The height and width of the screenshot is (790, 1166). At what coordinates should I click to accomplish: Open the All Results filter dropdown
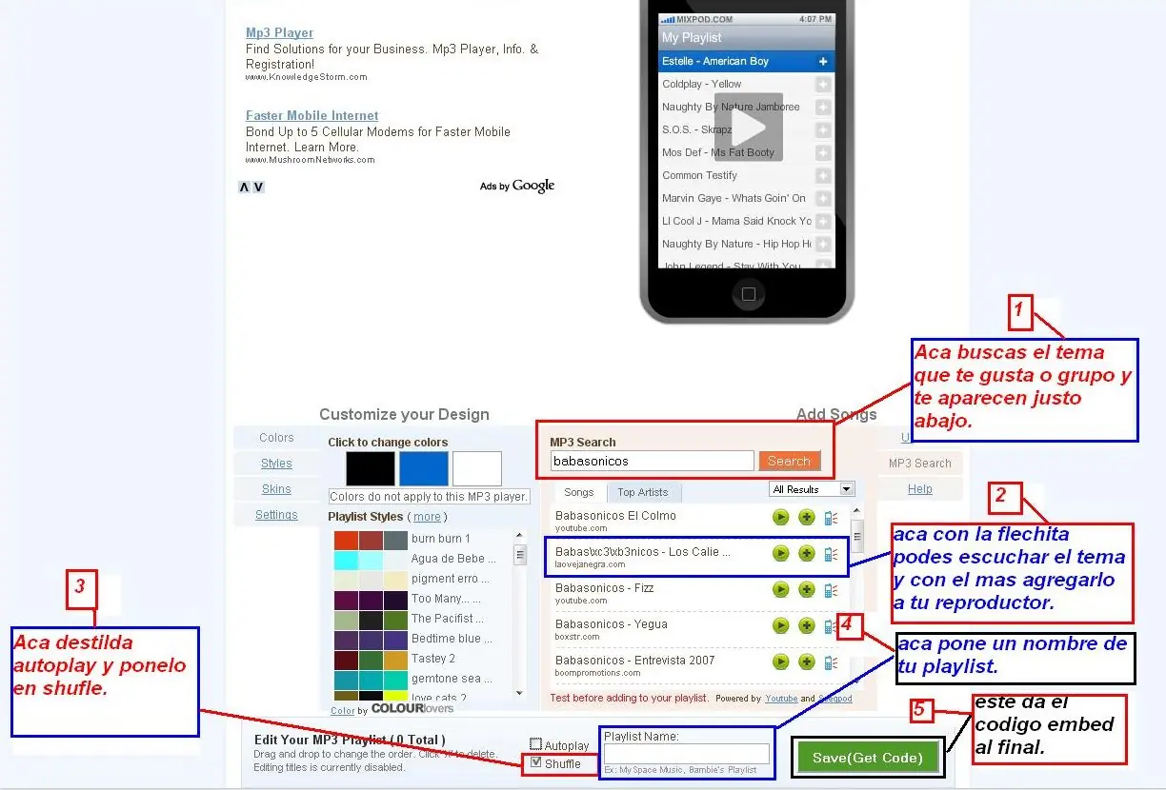tap(812, 489)
